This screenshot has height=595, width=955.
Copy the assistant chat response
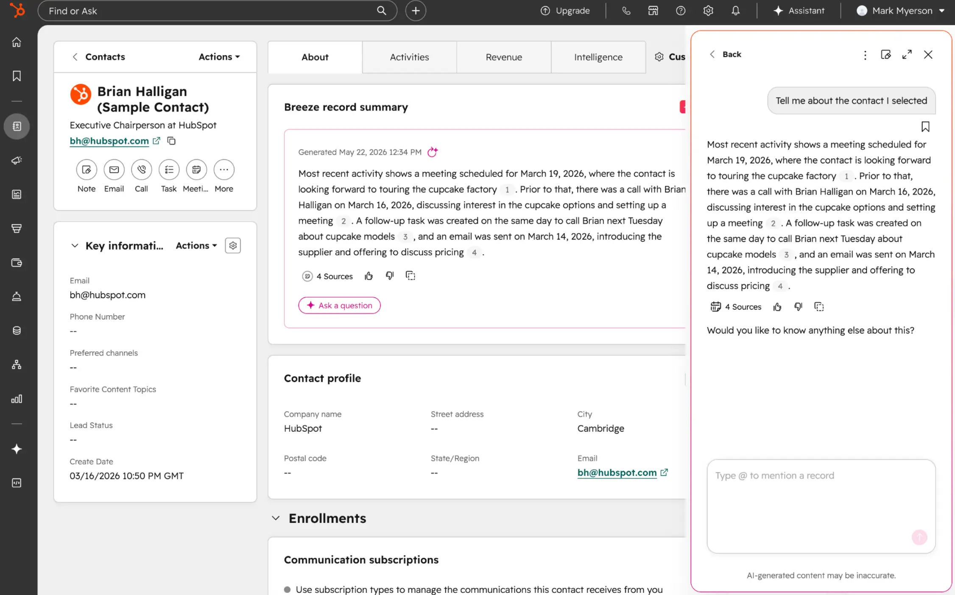pyautogui.click(x=819, y=307)
